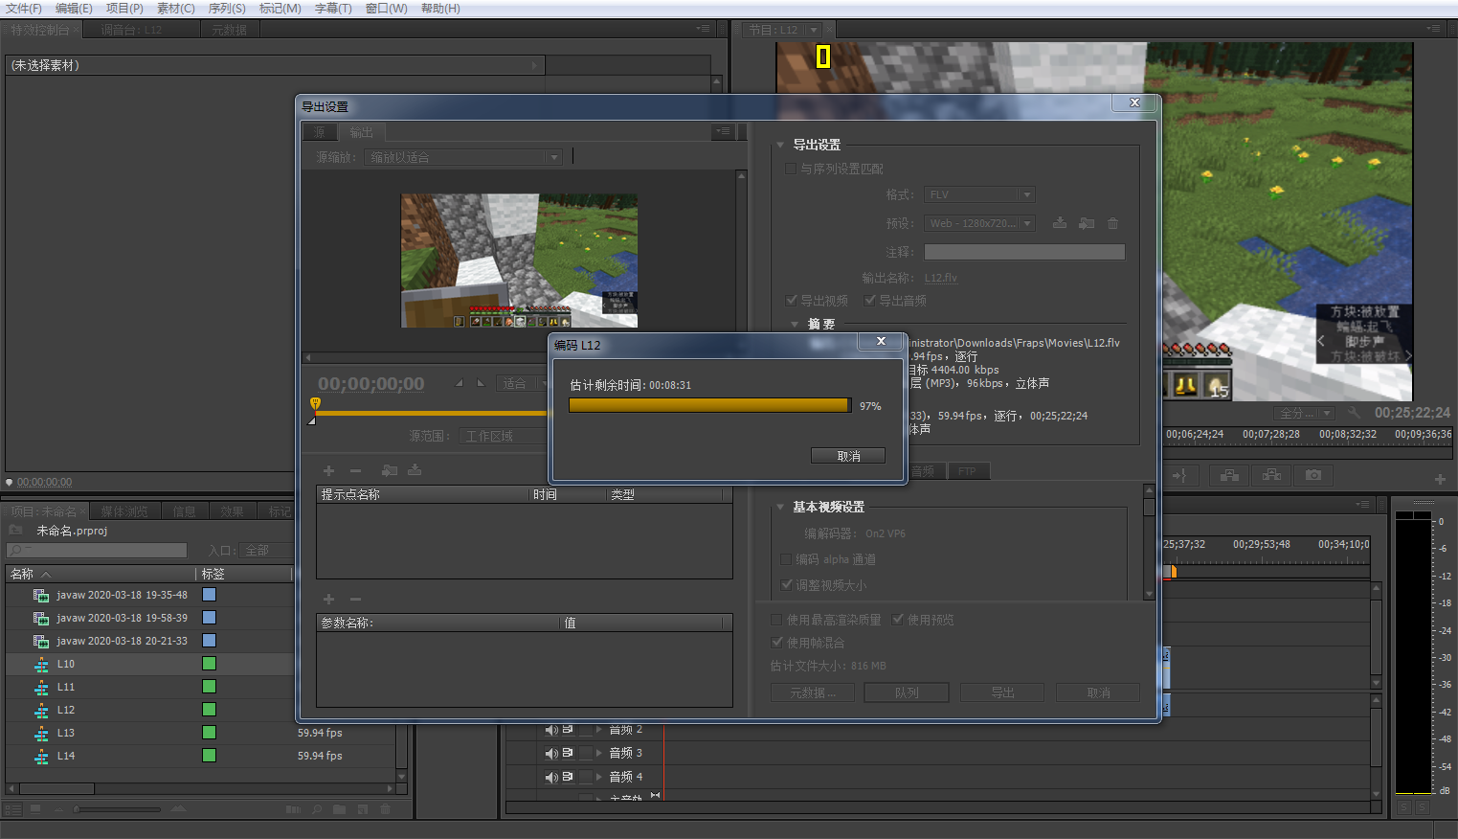Click output name link L12.flv
The width and height of the screenshot is (1458, 839).
click(x=940, y=278)
